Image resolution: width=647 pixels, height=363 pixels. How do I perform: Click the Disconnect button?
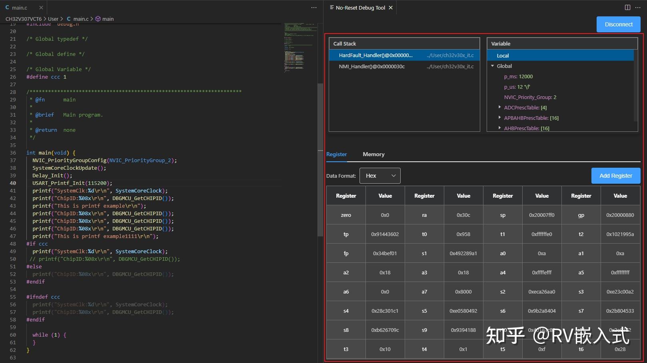coord(618,24)
